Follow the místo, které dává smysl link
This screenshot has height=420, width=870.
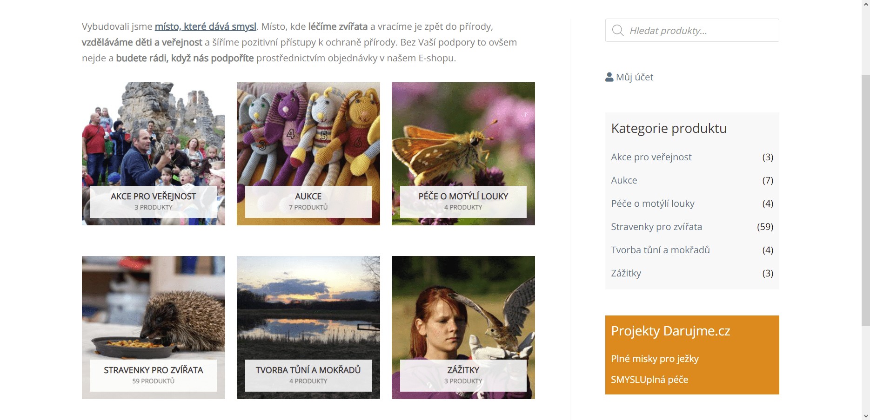coord(206,26)
